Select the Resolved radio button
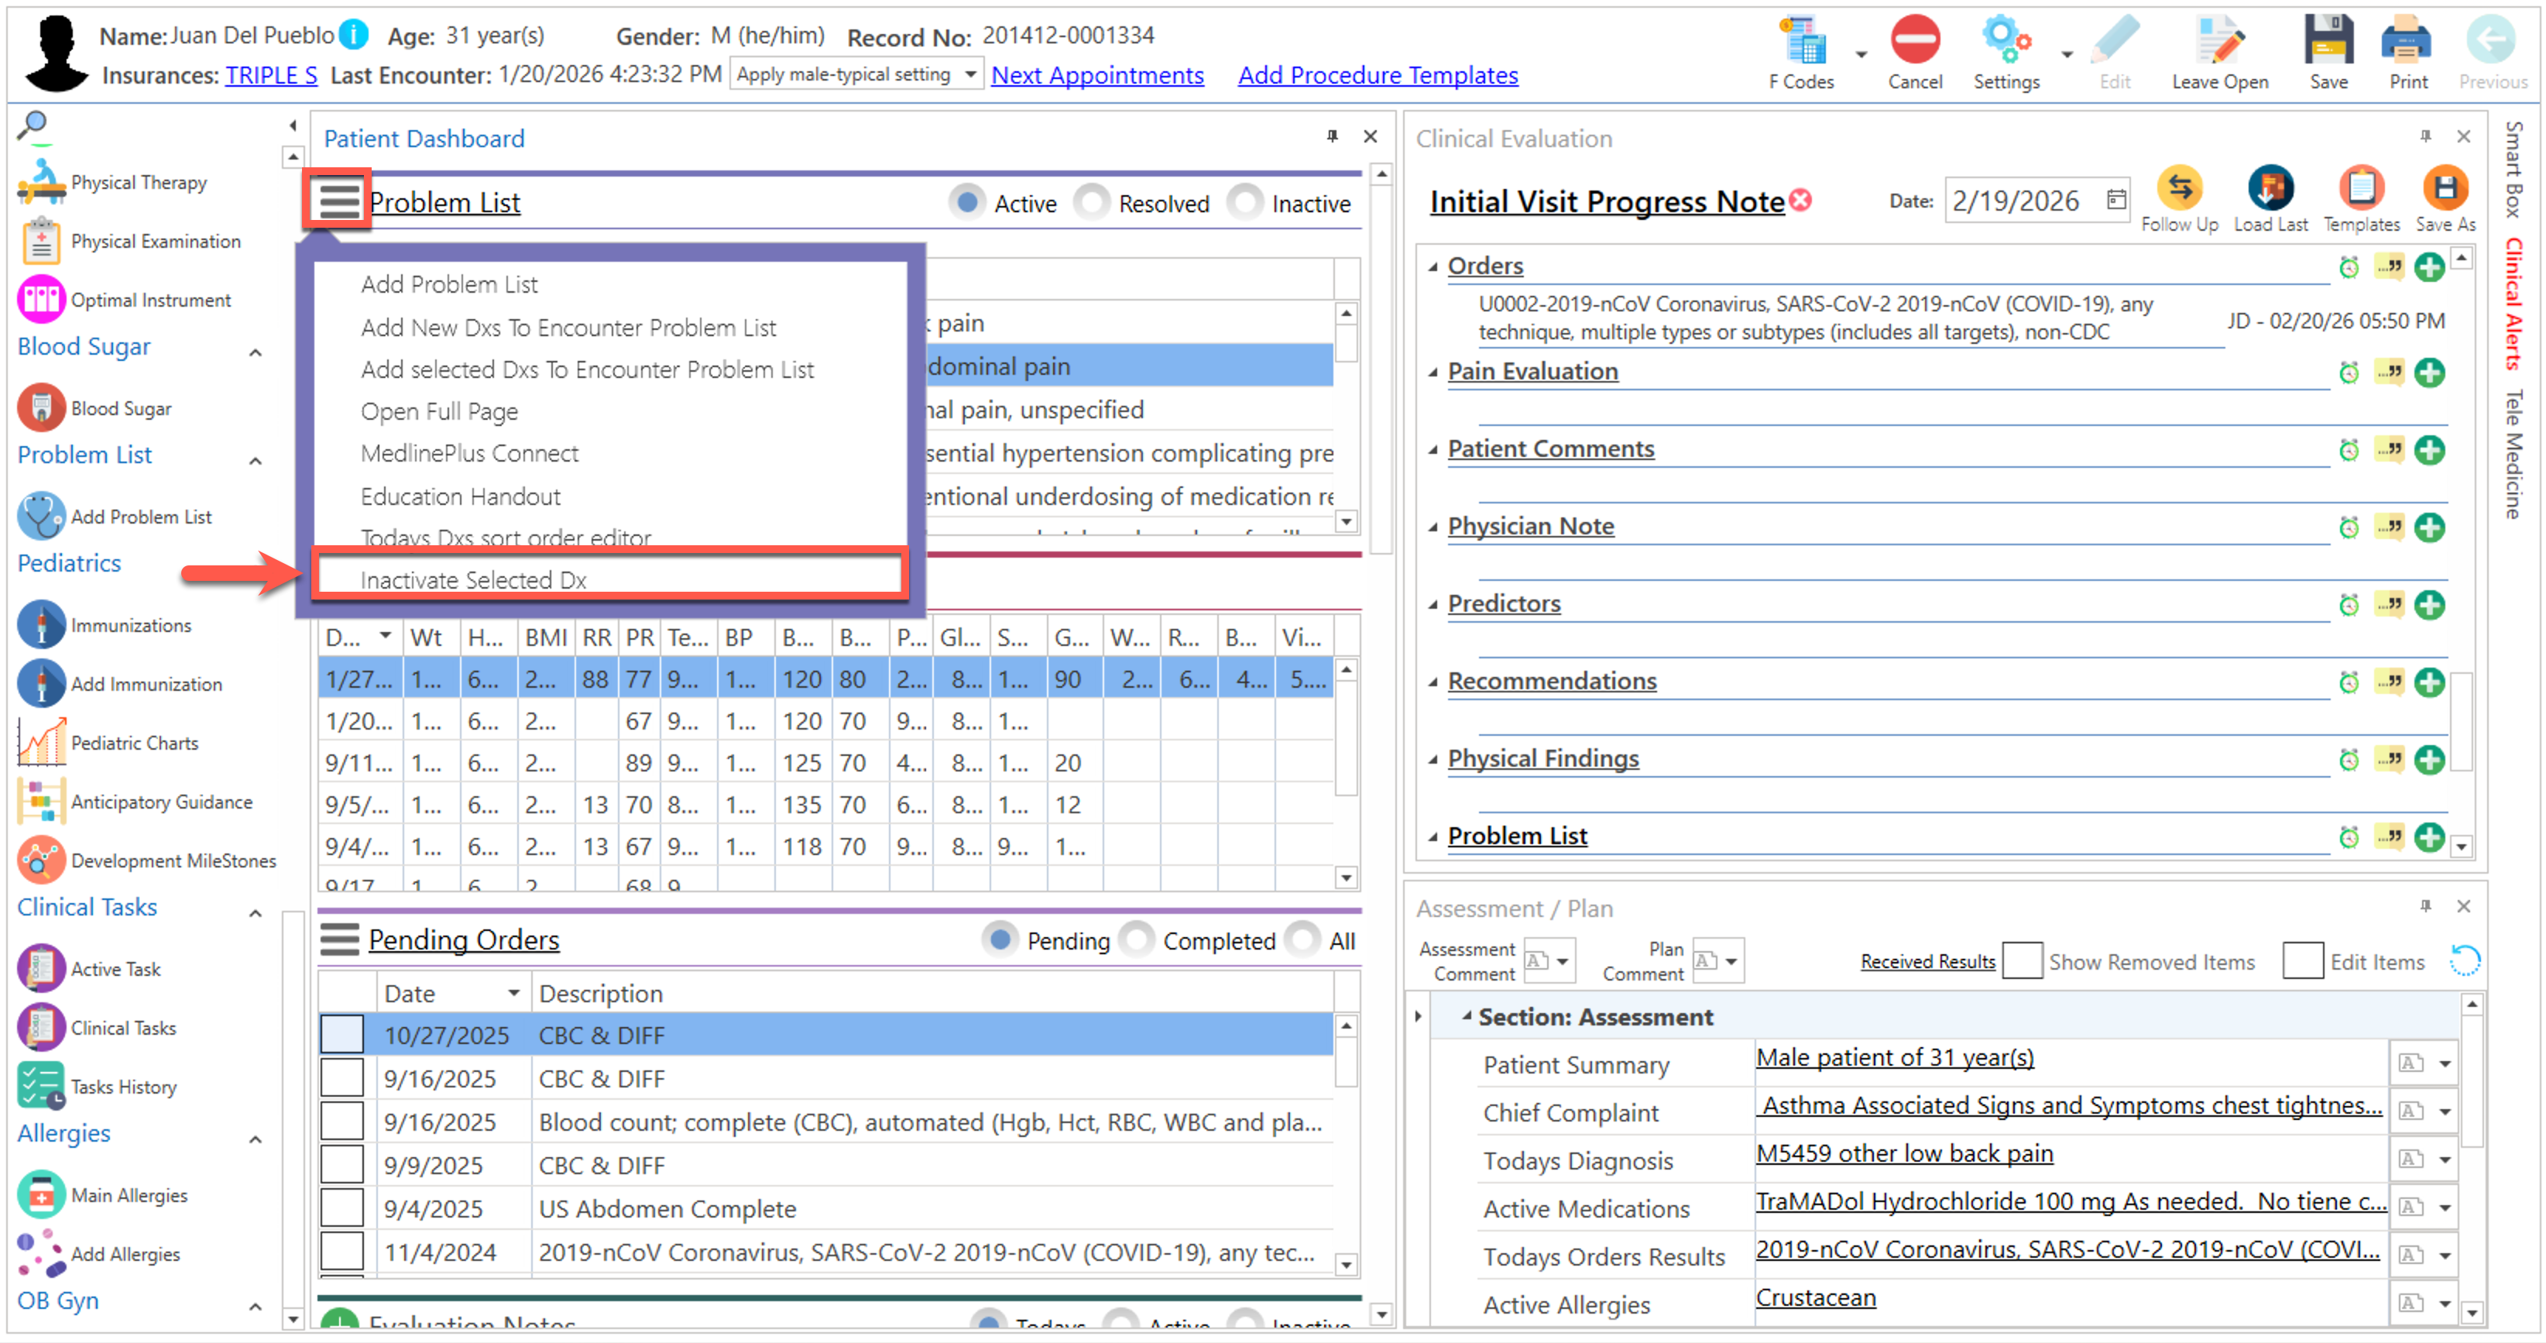 1093,203
